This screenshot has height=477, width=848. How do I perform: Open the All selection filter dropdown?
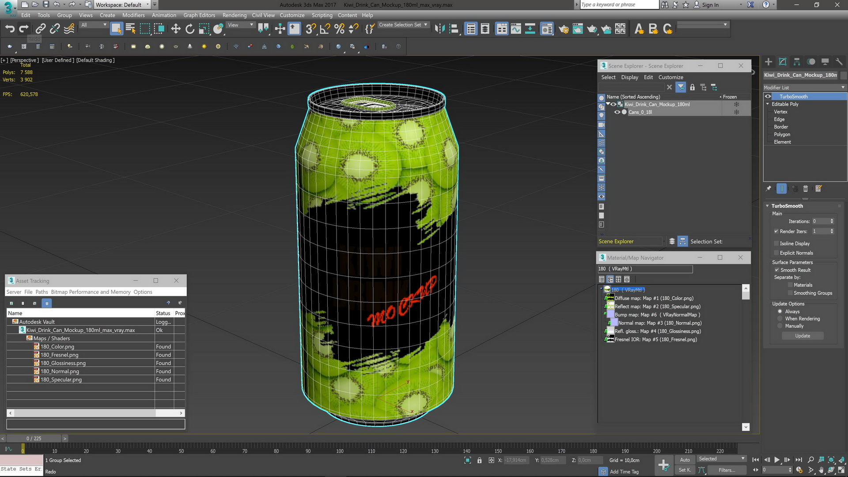[x=94, y=25]
